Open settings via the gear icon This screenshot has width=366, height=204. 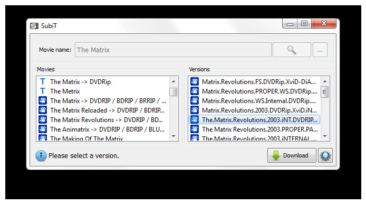325,155
